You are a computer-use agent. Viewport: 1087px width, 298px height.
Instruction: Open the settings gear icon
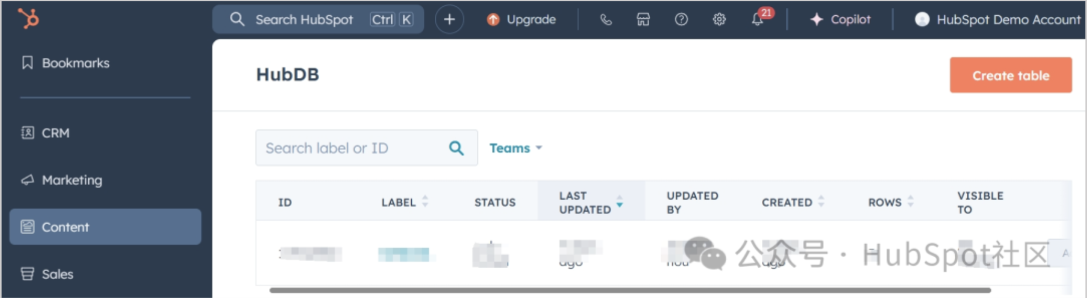click(x=719, y=20)
